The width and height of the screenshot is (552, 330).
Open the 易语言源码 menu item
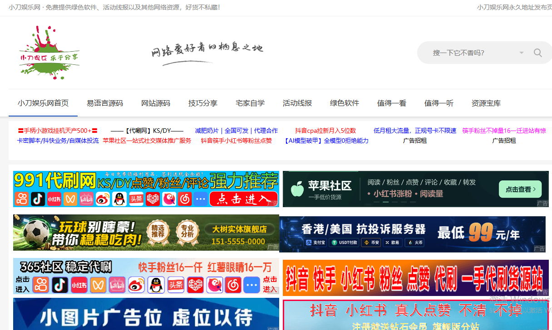tap(105, 103)
